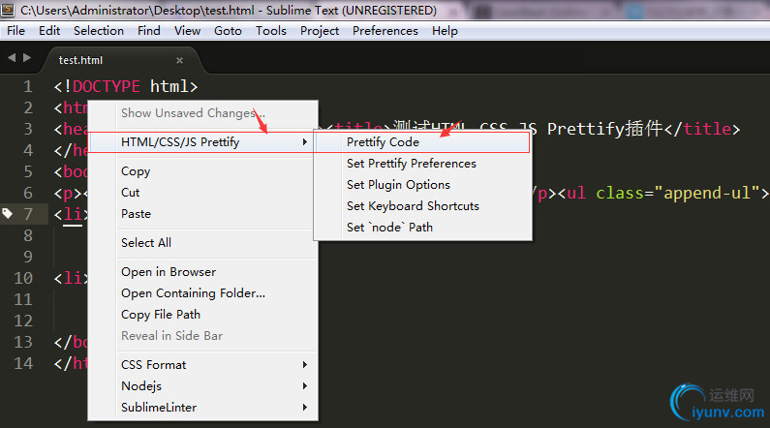Click line number 5 in gutter
The image size is (770, 428).
[28, 171]
